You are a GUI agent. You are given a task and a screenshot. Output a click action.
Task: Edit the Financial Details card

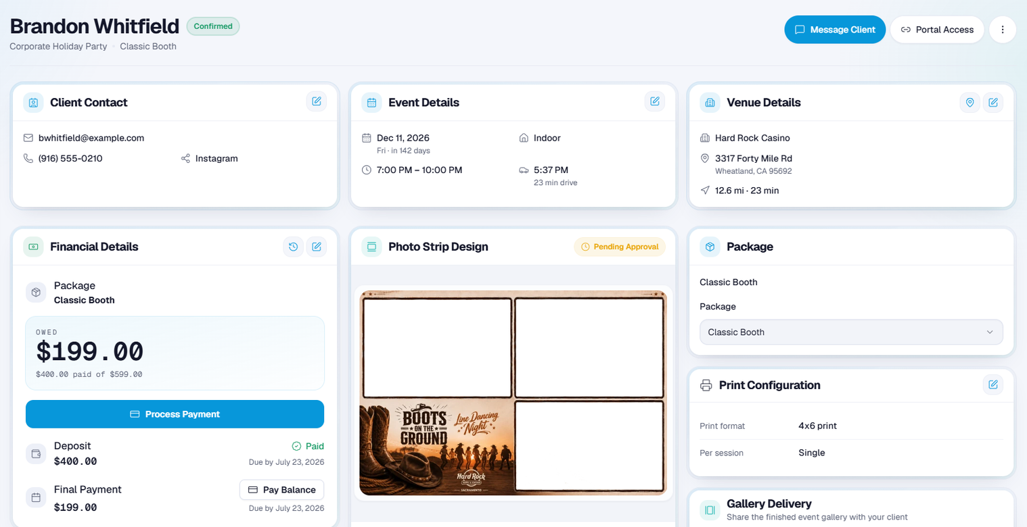click(317, 247)
